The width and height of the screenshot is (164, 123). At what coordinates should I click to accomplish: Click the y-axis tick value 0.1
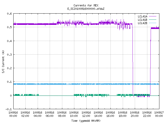pos(9,82)
